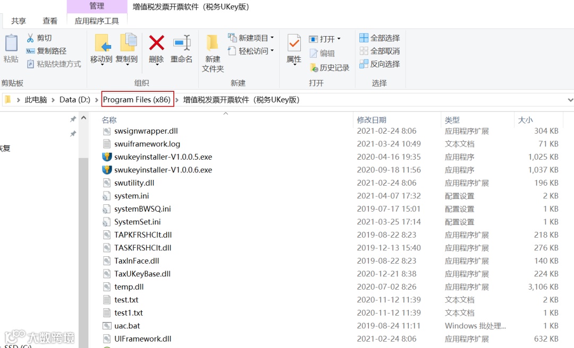The image size is (574, 348).
Task: Click the test.txt document icon
Action: 106,300
